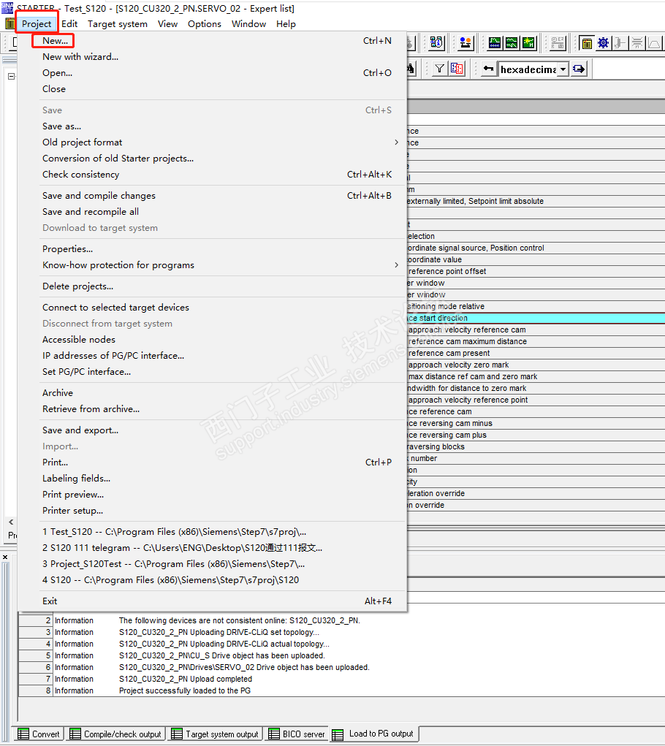Viewport: 665px width, 746px height.
Task: Open the topology info toolbar icon
Action: point(436,43)
